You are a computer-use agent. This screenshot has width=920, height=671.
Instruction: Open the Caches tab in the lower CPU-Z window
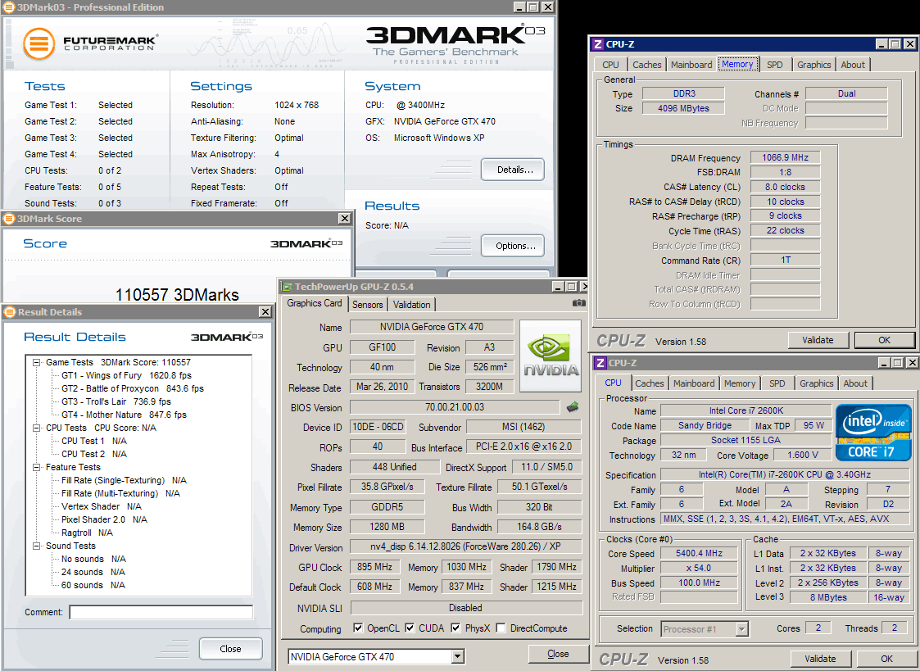click(650, 383)
